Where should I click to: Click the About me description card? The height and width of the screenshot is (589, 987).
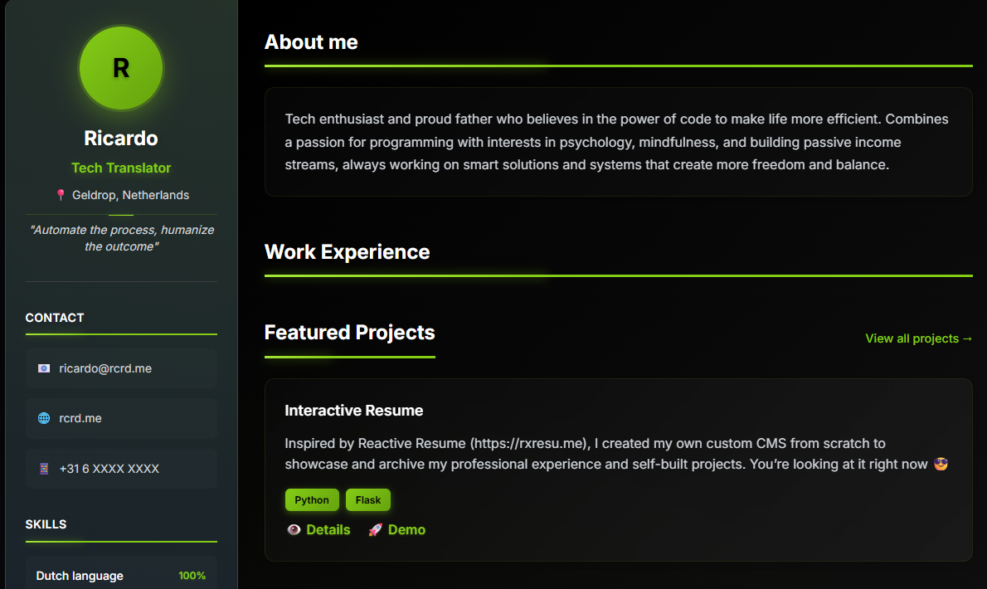618,142
